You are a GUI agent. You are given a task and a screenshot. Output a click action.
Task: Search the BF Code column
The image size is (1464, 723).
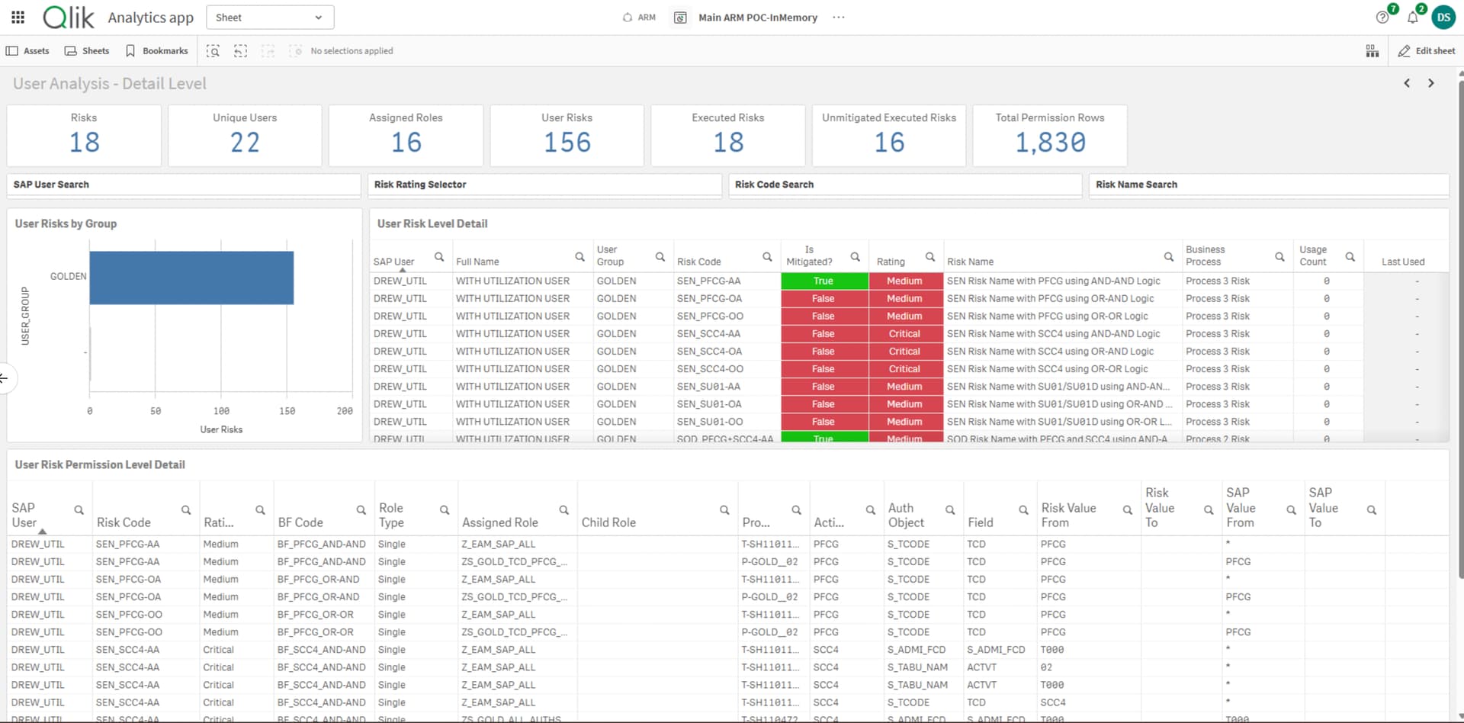click(x=361, y=509)
